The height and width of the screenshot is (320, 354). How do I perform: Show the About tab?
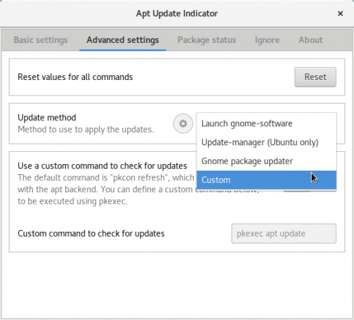tap(311, 40)
